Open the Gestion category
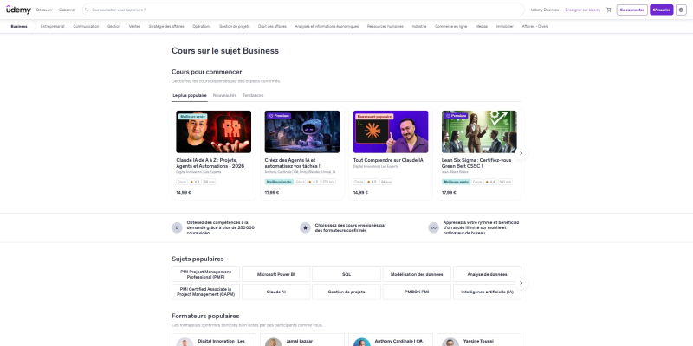Image resolution: width=693 pixels, height=346 pixels. click(x=113, y=27)
